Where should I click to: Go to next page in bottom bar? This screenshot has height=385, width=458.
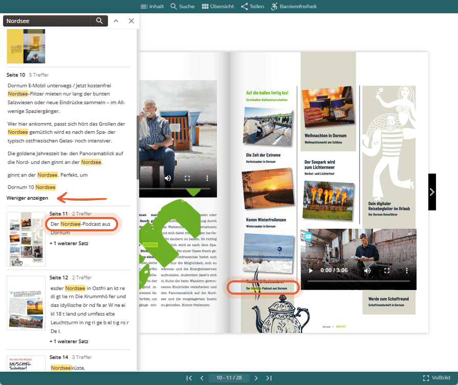256,378
